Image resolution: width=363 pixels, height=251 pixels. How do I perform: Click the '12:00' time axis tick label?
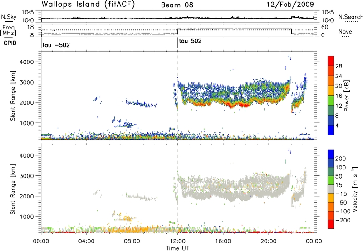coord(177,241)
